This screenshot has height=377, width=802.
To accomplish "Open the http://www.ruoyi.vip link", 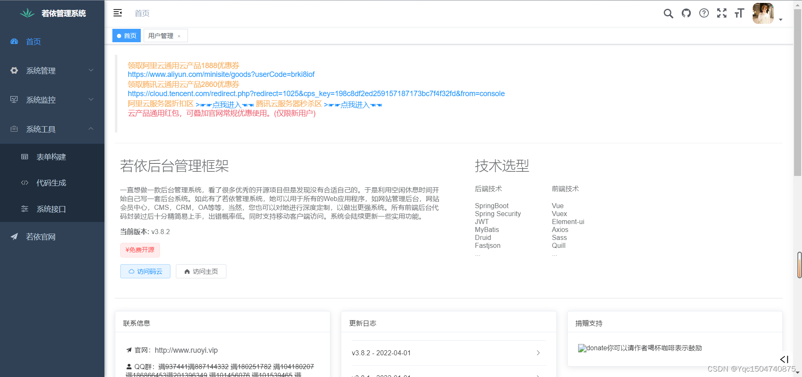I will click(186, 350).
